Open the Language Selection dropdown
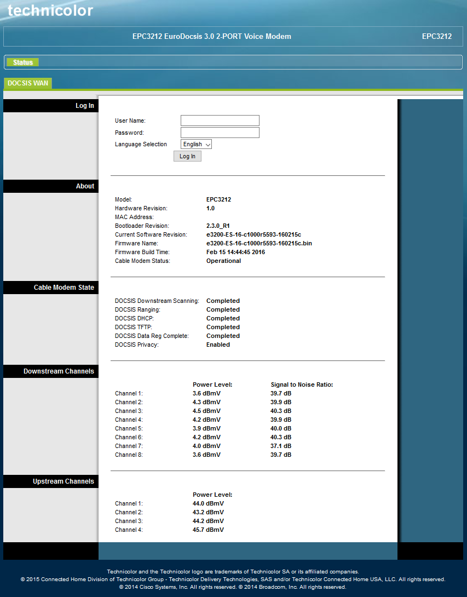Screen dimensions: 467x597 (x=197, y=144)
